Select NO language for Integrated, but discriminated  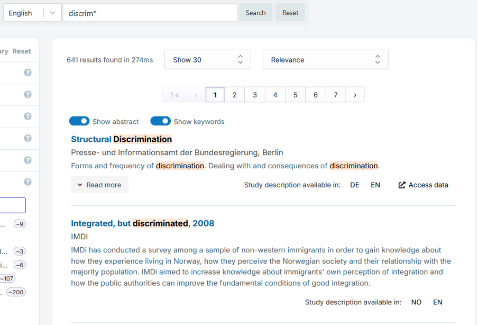click(x=416, y=302)
